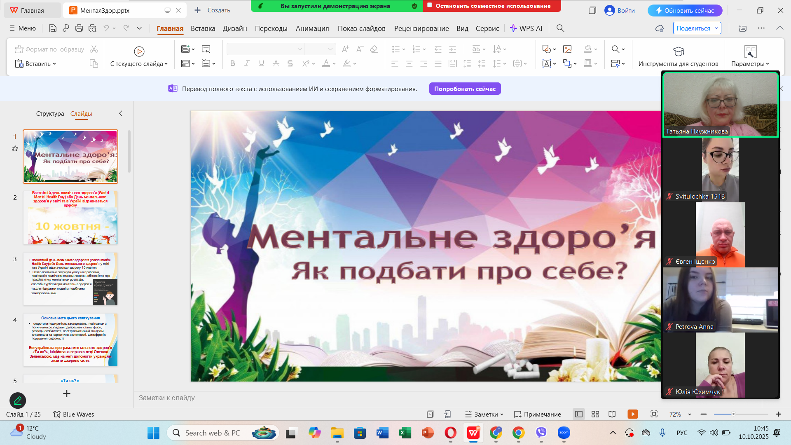Expand the Вставить paste dropdown

[x=54, y=64]
